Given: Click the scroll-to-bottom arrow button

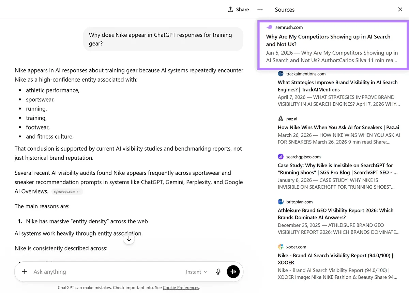Looking at the screenshot, I should pyautogui.click(x=129, y=239).
